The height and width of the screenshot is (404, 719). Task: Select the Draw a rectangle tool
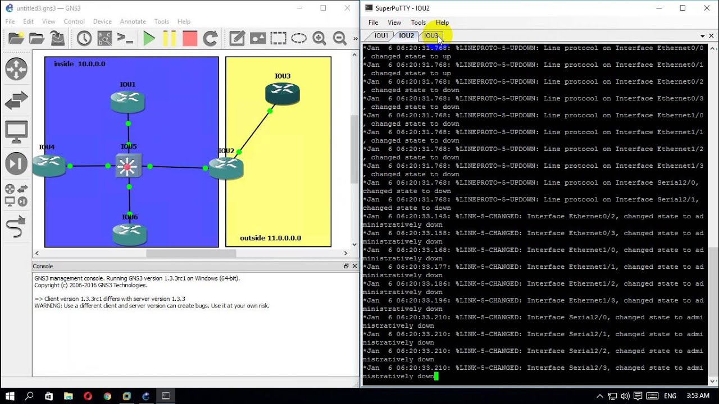point(278,38)
